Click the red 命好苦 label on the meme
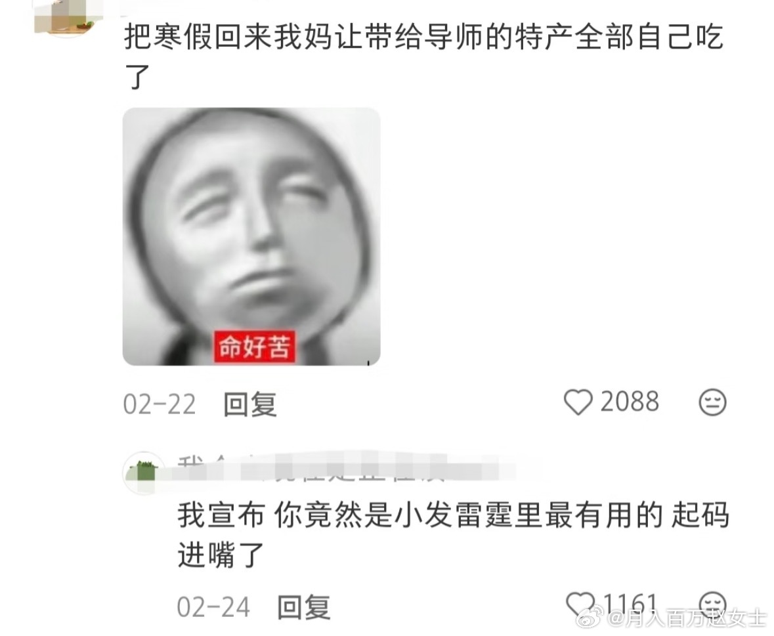Screen dimensions: 774x636 (x=254, y=347)
